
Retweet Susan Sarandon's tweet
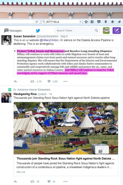point(32,81)
